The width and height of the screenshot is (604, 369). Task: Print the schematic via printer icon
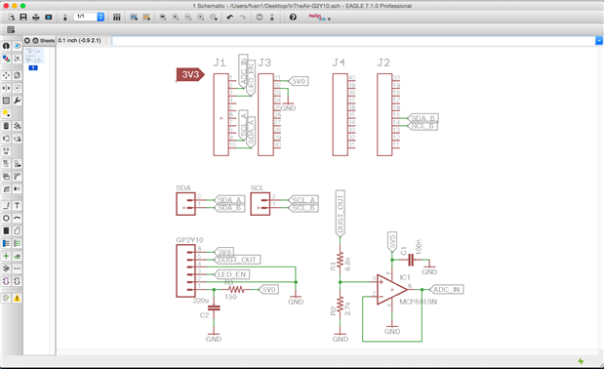[x=36, y=17]
